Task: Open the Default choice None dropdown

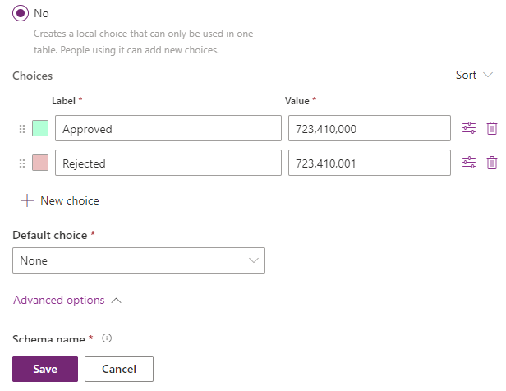Action: pyautogui.click(x=139, y=260)
